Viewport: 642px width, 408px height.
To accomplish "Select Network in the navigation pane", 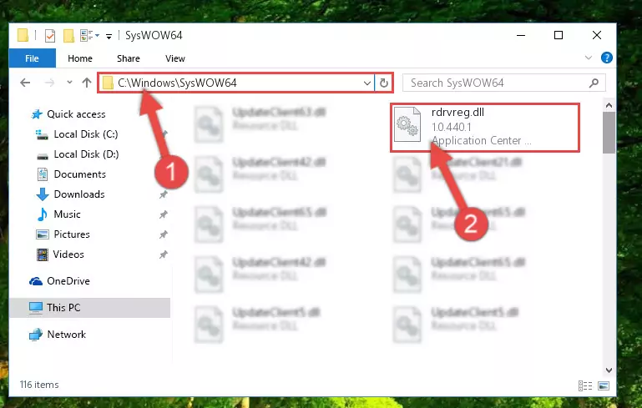I will pyautogui.click(x=66, y=335).
